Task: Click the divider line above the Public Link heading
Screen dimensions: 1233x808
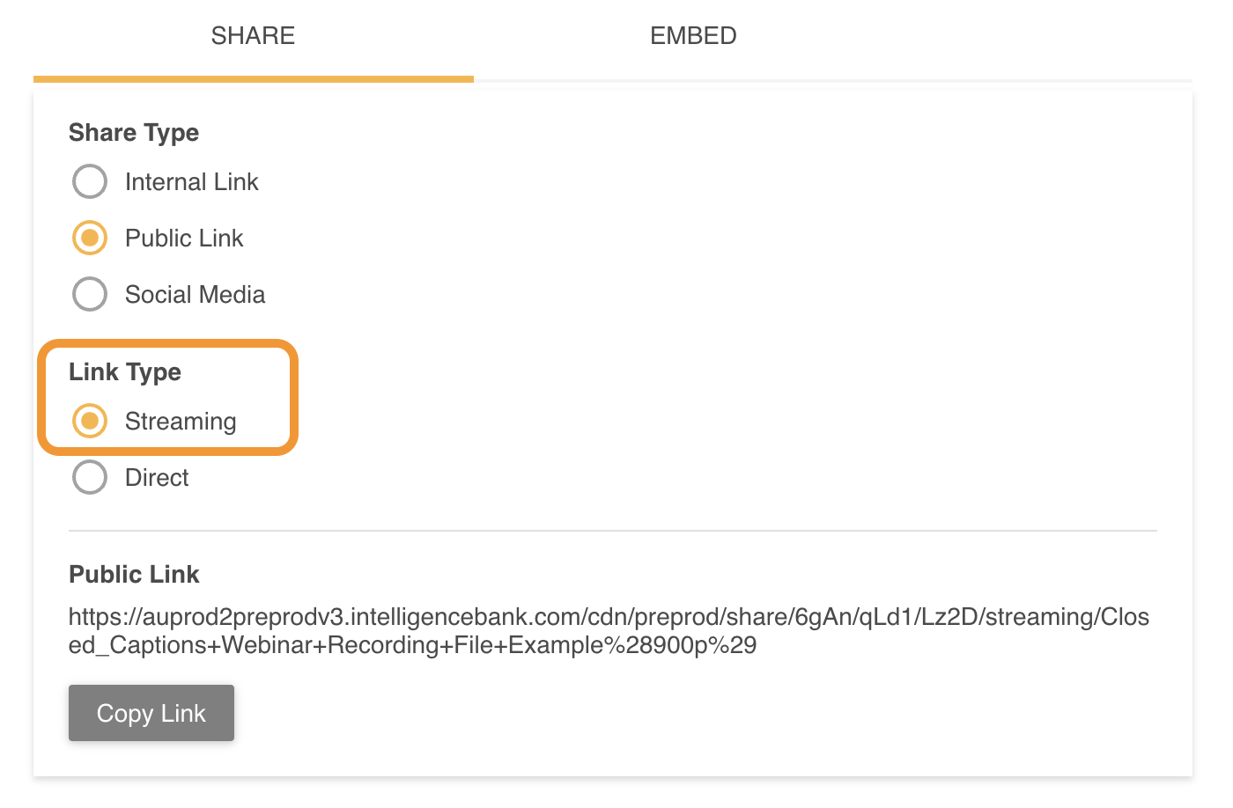Action: (x=613, y=531)
